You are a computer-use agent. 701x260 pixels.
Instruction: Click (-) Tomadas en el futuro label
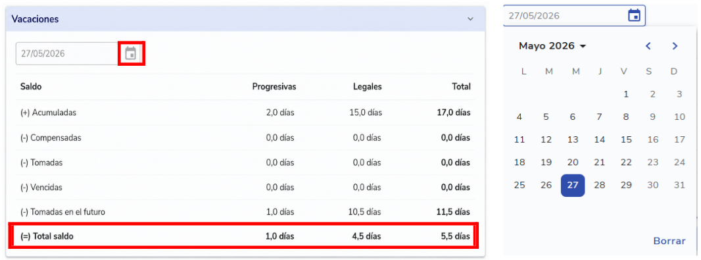tap(62, 212)
